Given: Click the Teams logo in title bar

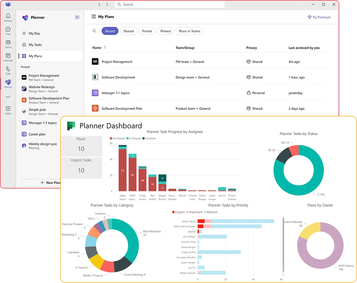Looking at the screenshot, I should point(8,5).
